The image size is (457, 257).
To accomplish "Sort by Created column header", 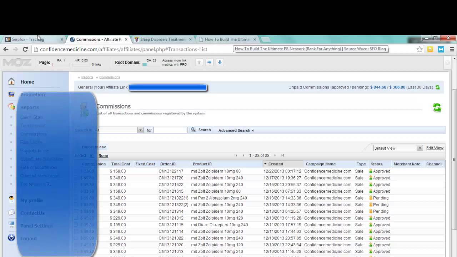I will tap(276, 164).
